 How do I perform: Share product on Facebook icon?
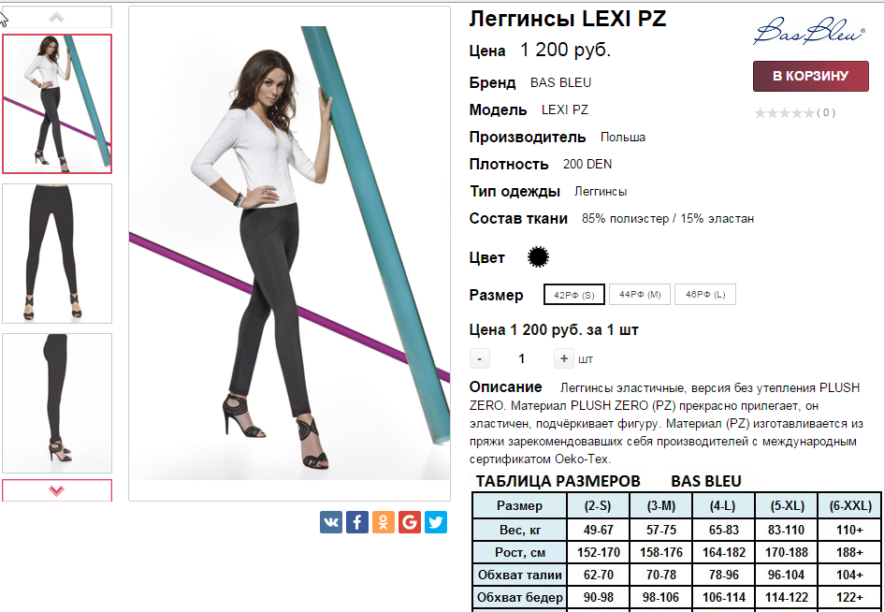[356, 522]
